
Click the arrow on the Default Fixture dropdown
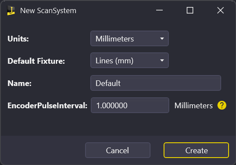(x=162, y=61)
